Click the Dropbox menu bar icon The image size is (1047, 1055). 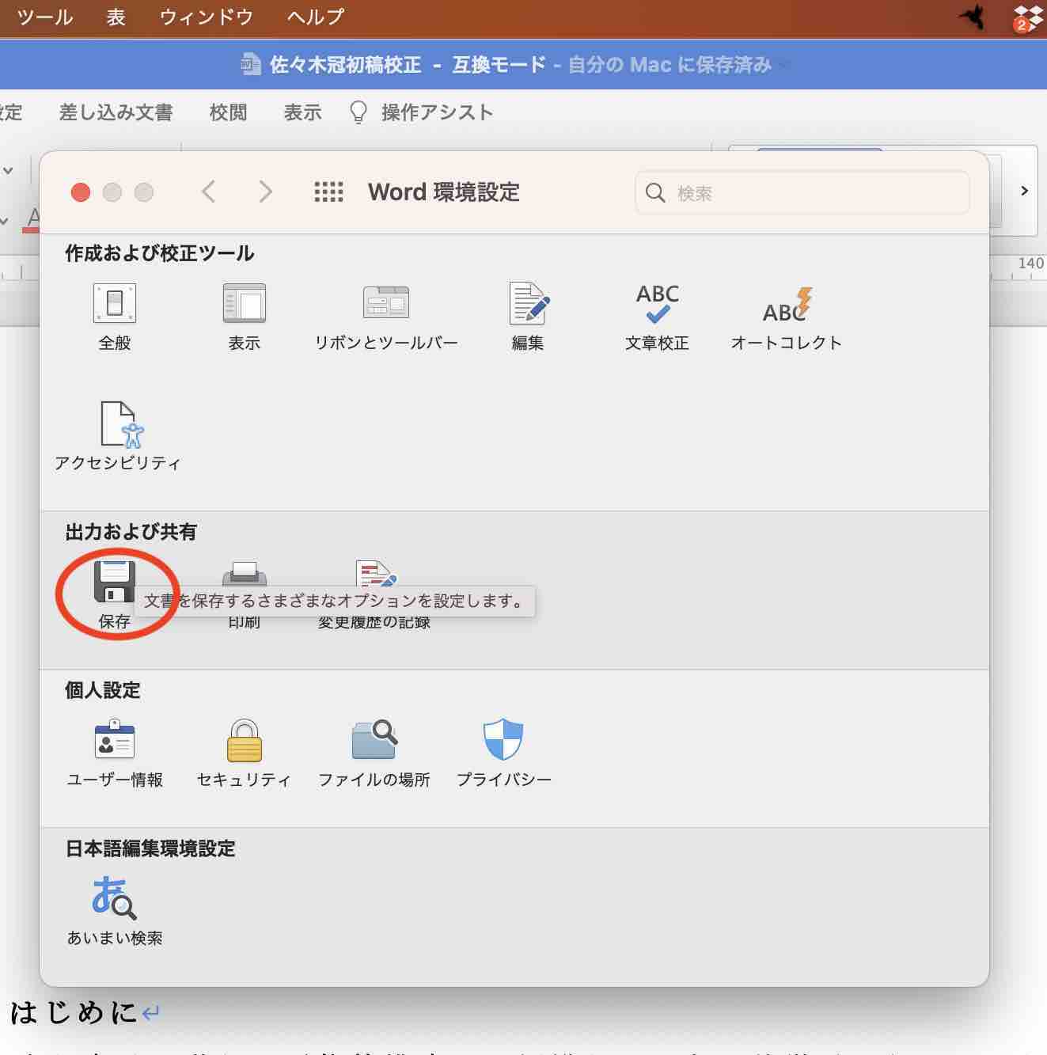(x=1027, y=17)
